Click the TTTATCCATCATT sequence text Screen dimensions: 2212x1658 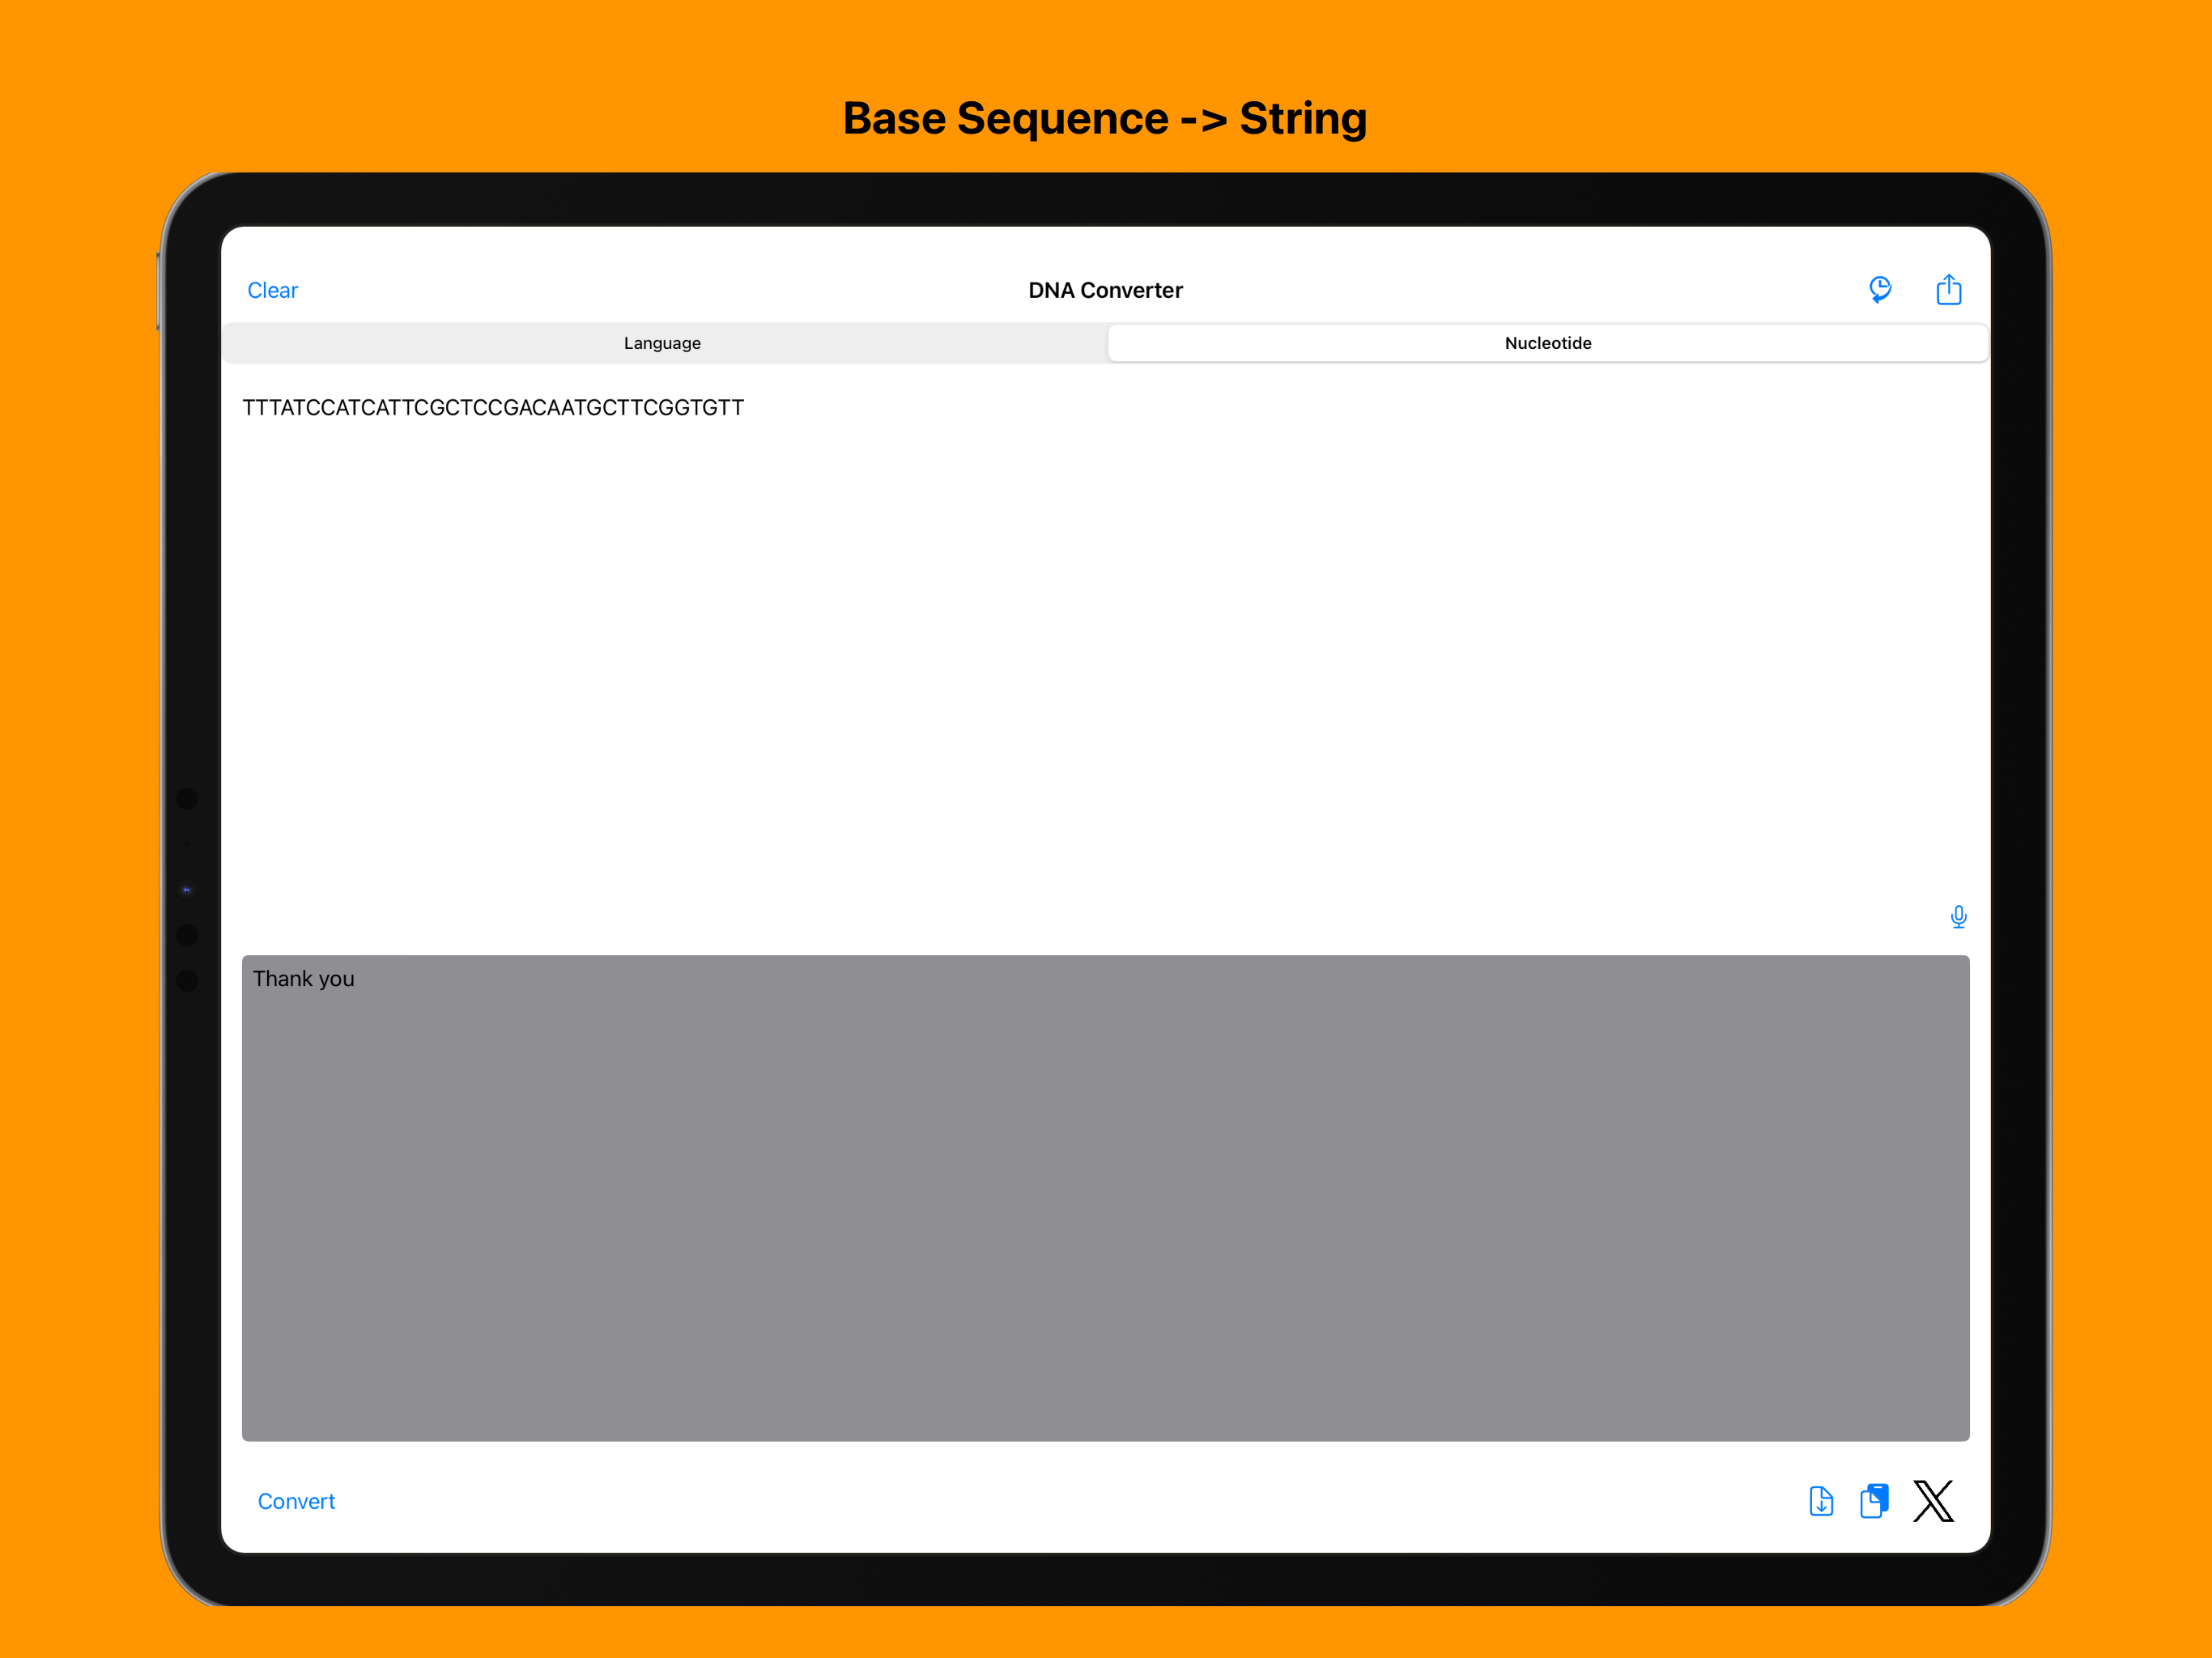(493, 408)
